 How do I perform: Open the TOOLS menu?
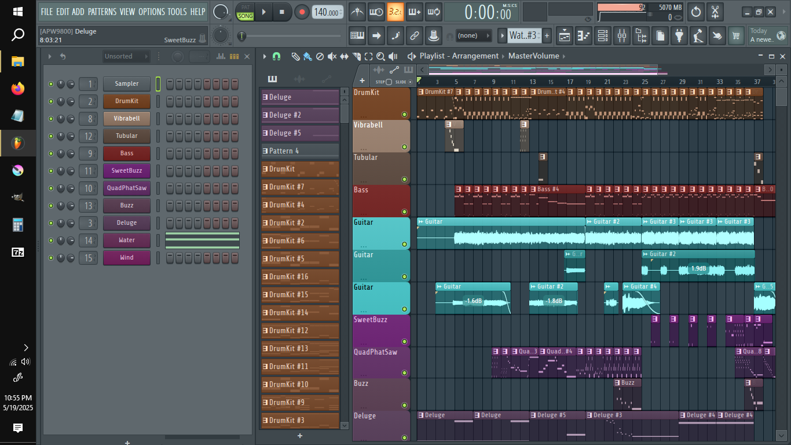[x=177, y=12]
